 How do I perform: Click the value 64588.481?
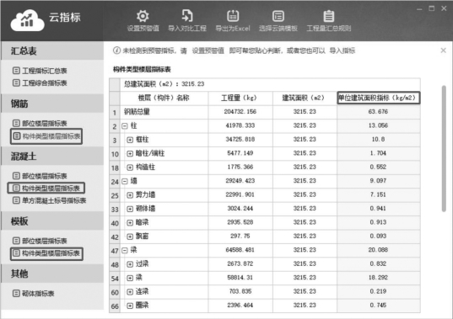click(x=240, y=250)
